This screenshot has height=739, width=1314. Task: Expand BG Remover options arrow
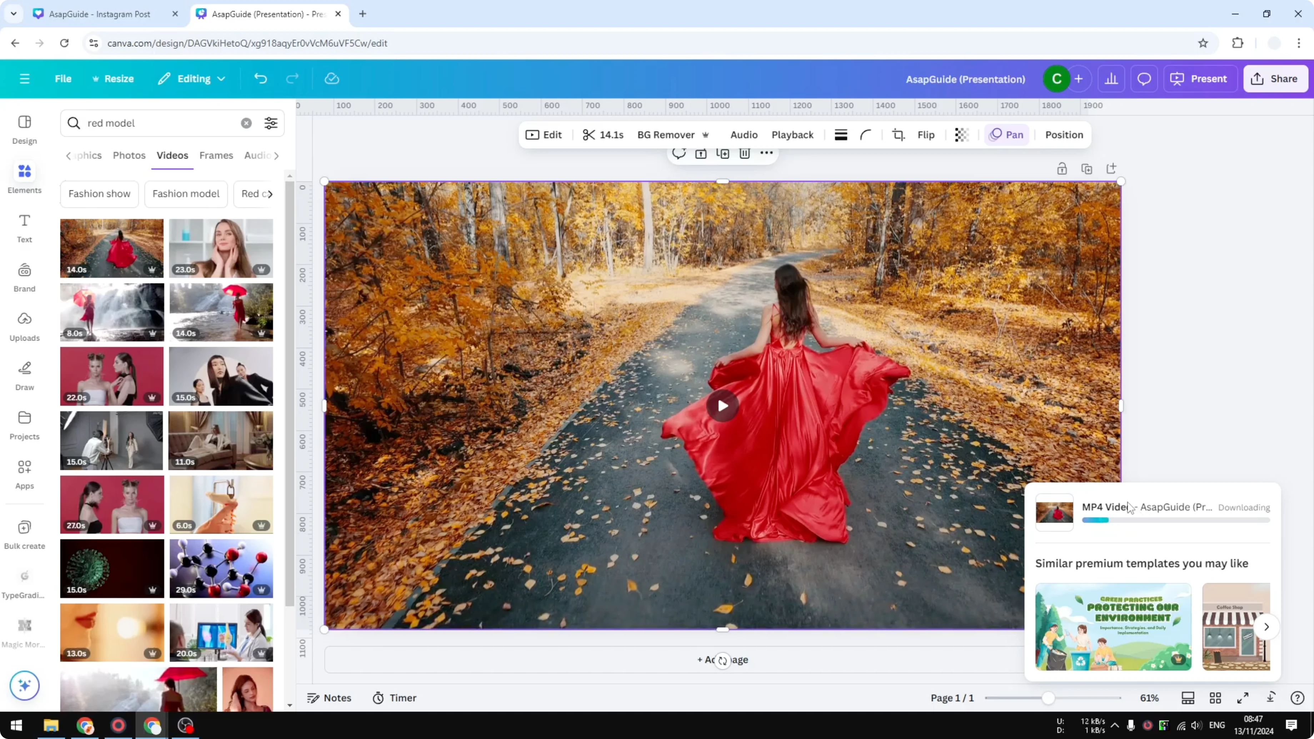pos(706,135)
